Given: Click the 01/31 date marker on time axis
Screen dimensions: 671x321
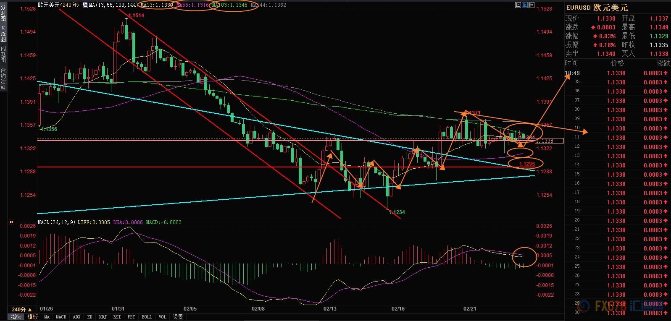Looking at the screenshot, I should [118, 309].
